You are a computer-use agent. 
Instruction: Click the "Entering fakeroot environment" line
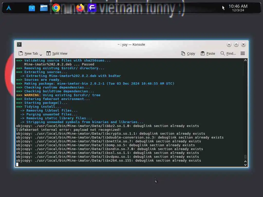click(x=53, y=99)
